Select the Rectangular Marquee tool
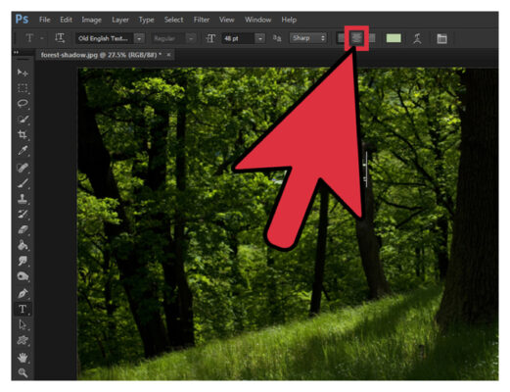 pos(23,88)
